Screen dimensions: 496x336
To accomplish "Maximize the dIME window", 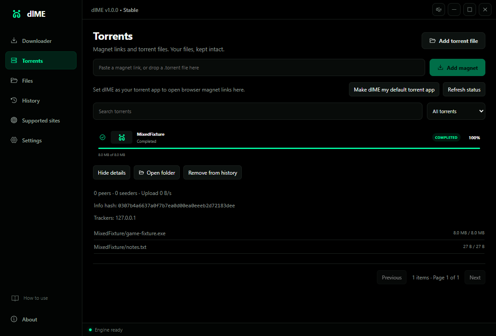I will click(469, 9).
